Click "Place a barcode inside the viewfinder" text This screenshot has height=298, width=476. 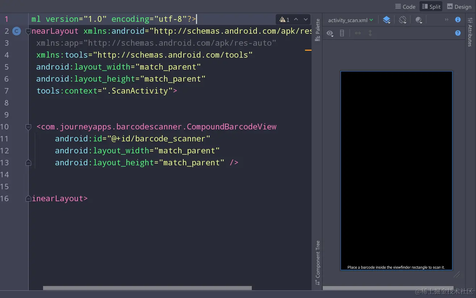coord(396,267)
